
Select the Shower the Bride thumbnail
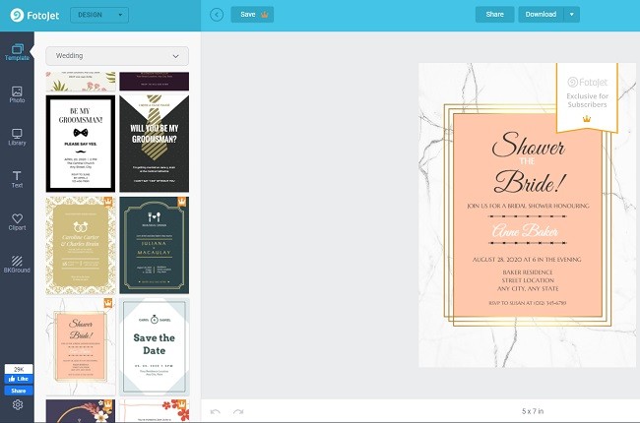coord(81,346)
